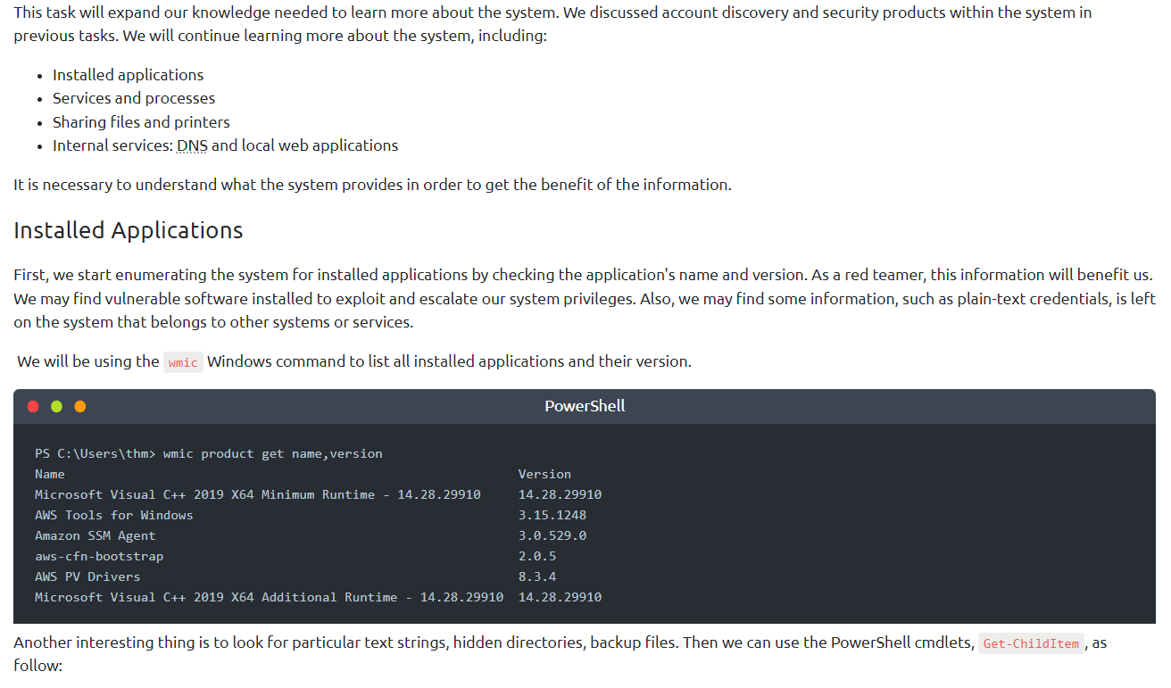Click the Name column header in terminal output
Image resolution: width=1171 pixels, height=688 pixels.
tap(50, 474)
